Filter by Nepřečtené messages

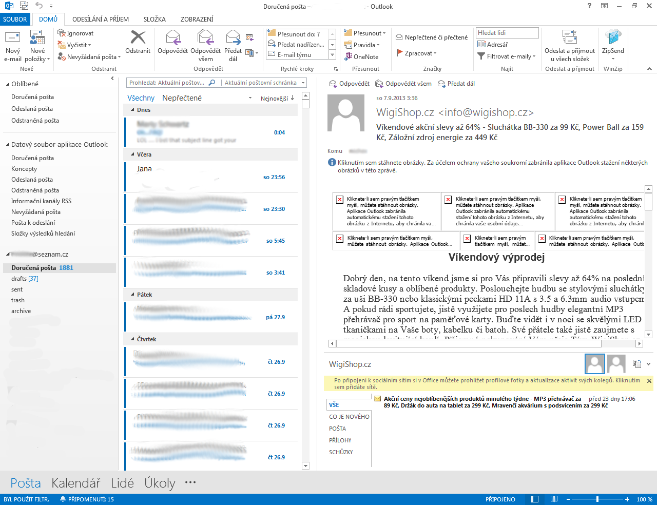[182, 98]
